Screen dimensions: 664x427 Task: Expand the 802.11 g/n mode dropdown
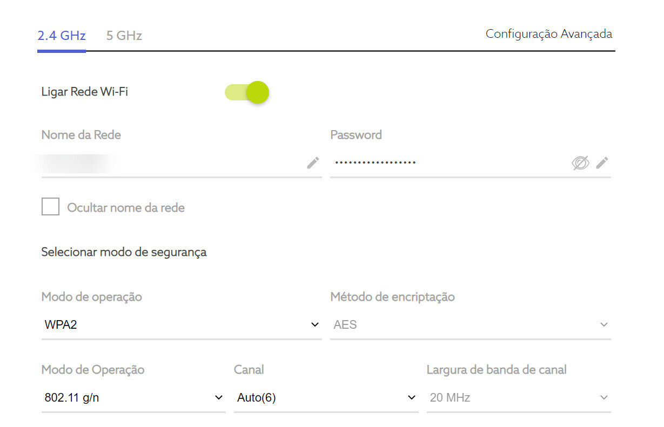(x=133, y=398)
